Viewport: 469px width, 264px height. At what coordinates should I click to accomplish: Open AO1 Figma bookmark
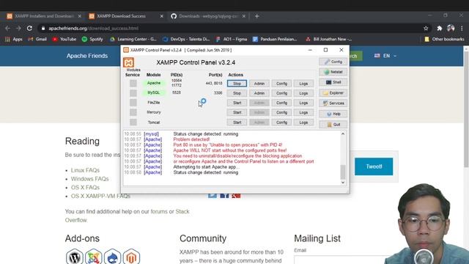point(232,39)
